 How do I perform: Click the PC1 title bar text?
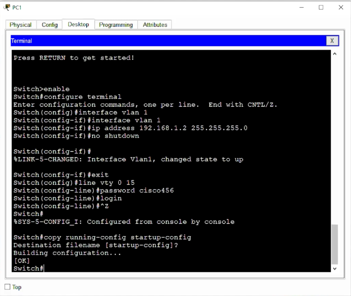click(17, 8)
